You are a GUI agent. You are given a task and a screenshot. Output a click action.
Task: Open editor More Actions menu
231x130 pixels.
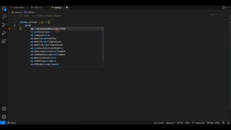[228, 7]
